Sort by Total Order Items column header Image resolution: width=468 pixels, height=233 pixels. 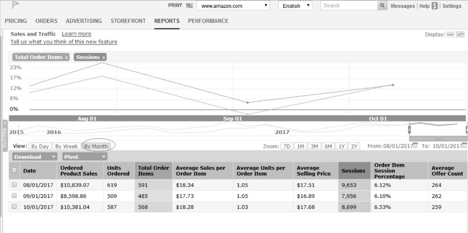pos(153,171)
